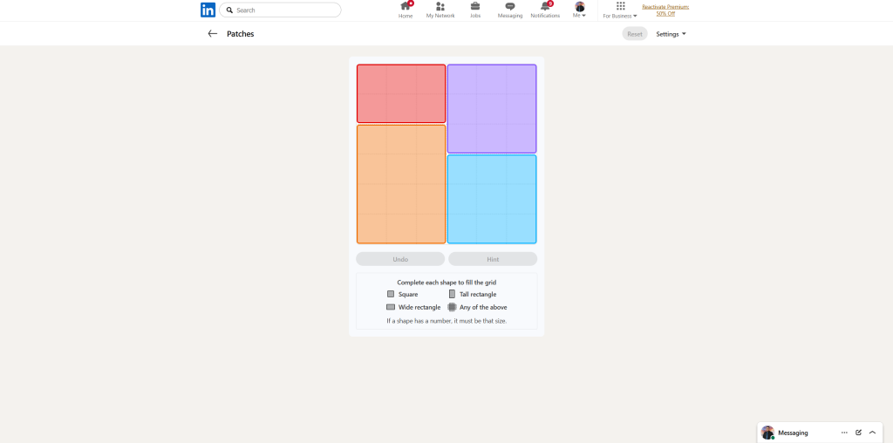Image resolution: width=893 pixels, height=443 pixels.
Task: Click 'Complete each shape to fill the grid' text
Action: pos(446,283)
